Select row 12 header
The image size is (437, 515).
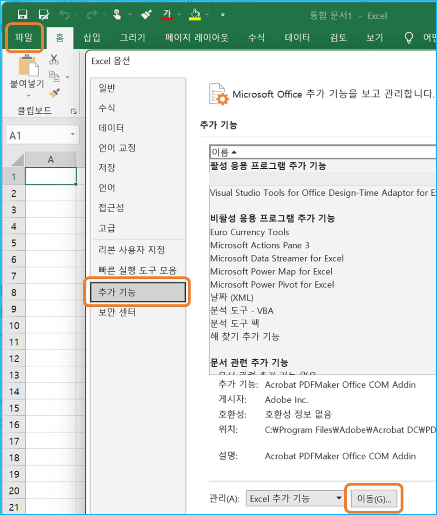pos(14,358)
